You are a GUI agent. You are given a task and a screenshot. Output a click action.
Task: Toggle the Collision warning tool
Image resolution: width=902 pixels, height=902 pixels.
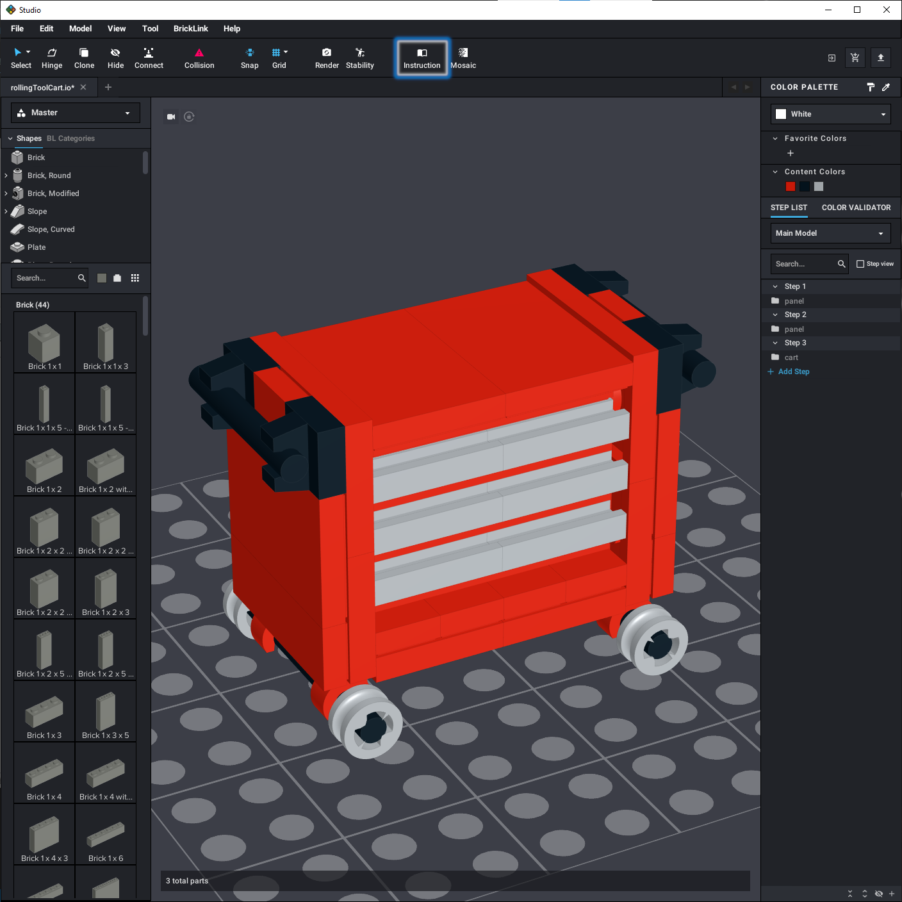click(x=199, y=58)
